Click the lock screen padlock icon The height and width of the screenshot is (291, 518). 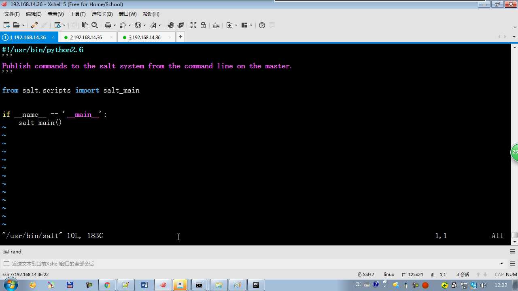[x=203, y=25]
